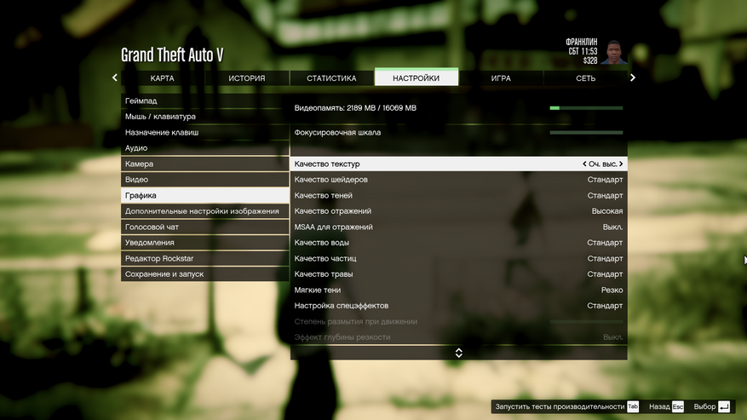Select the Качество воды setting
Viewport: 747px width, 420px height.
pyautogui.click(x=459, y=243)
